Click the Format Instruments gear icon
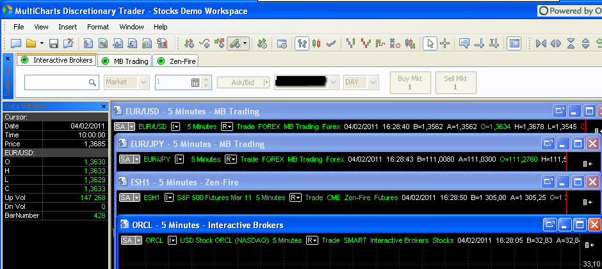The width and height of the screenshot is (602, 269). coord(262,43)
